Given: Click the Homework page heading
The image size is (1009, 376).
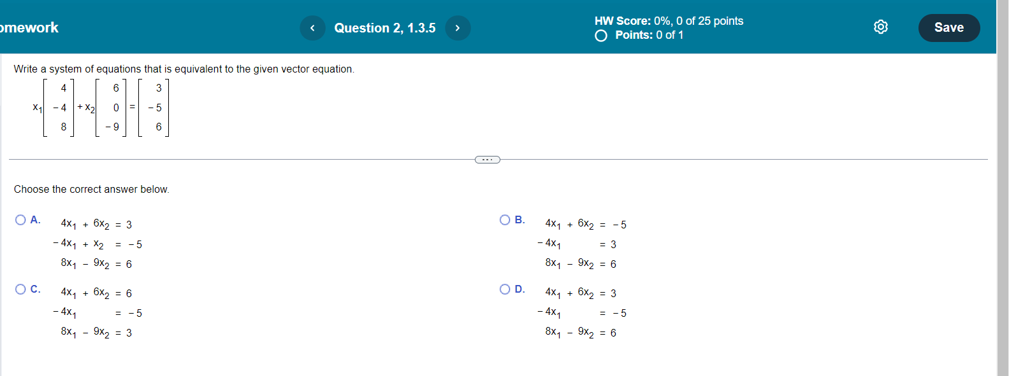Looking at the screenshot, I should (x=29, y=28).
